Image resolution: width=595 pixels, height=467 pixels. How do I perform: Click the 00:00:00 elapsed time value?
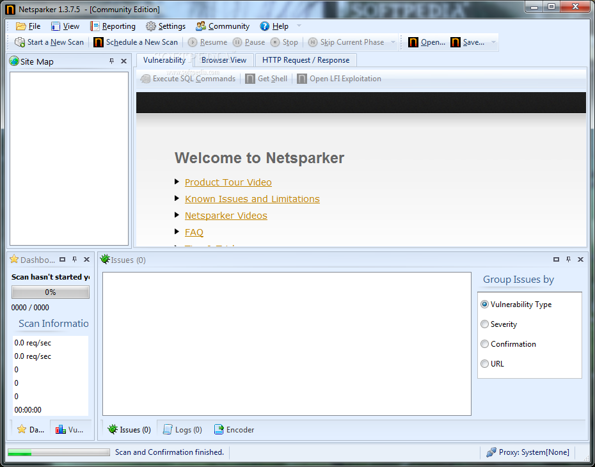tap(28, 409)
